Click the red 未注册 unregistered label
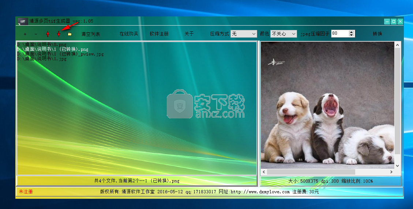This screenshot has width=413, height=209. (x=26, y=191)
